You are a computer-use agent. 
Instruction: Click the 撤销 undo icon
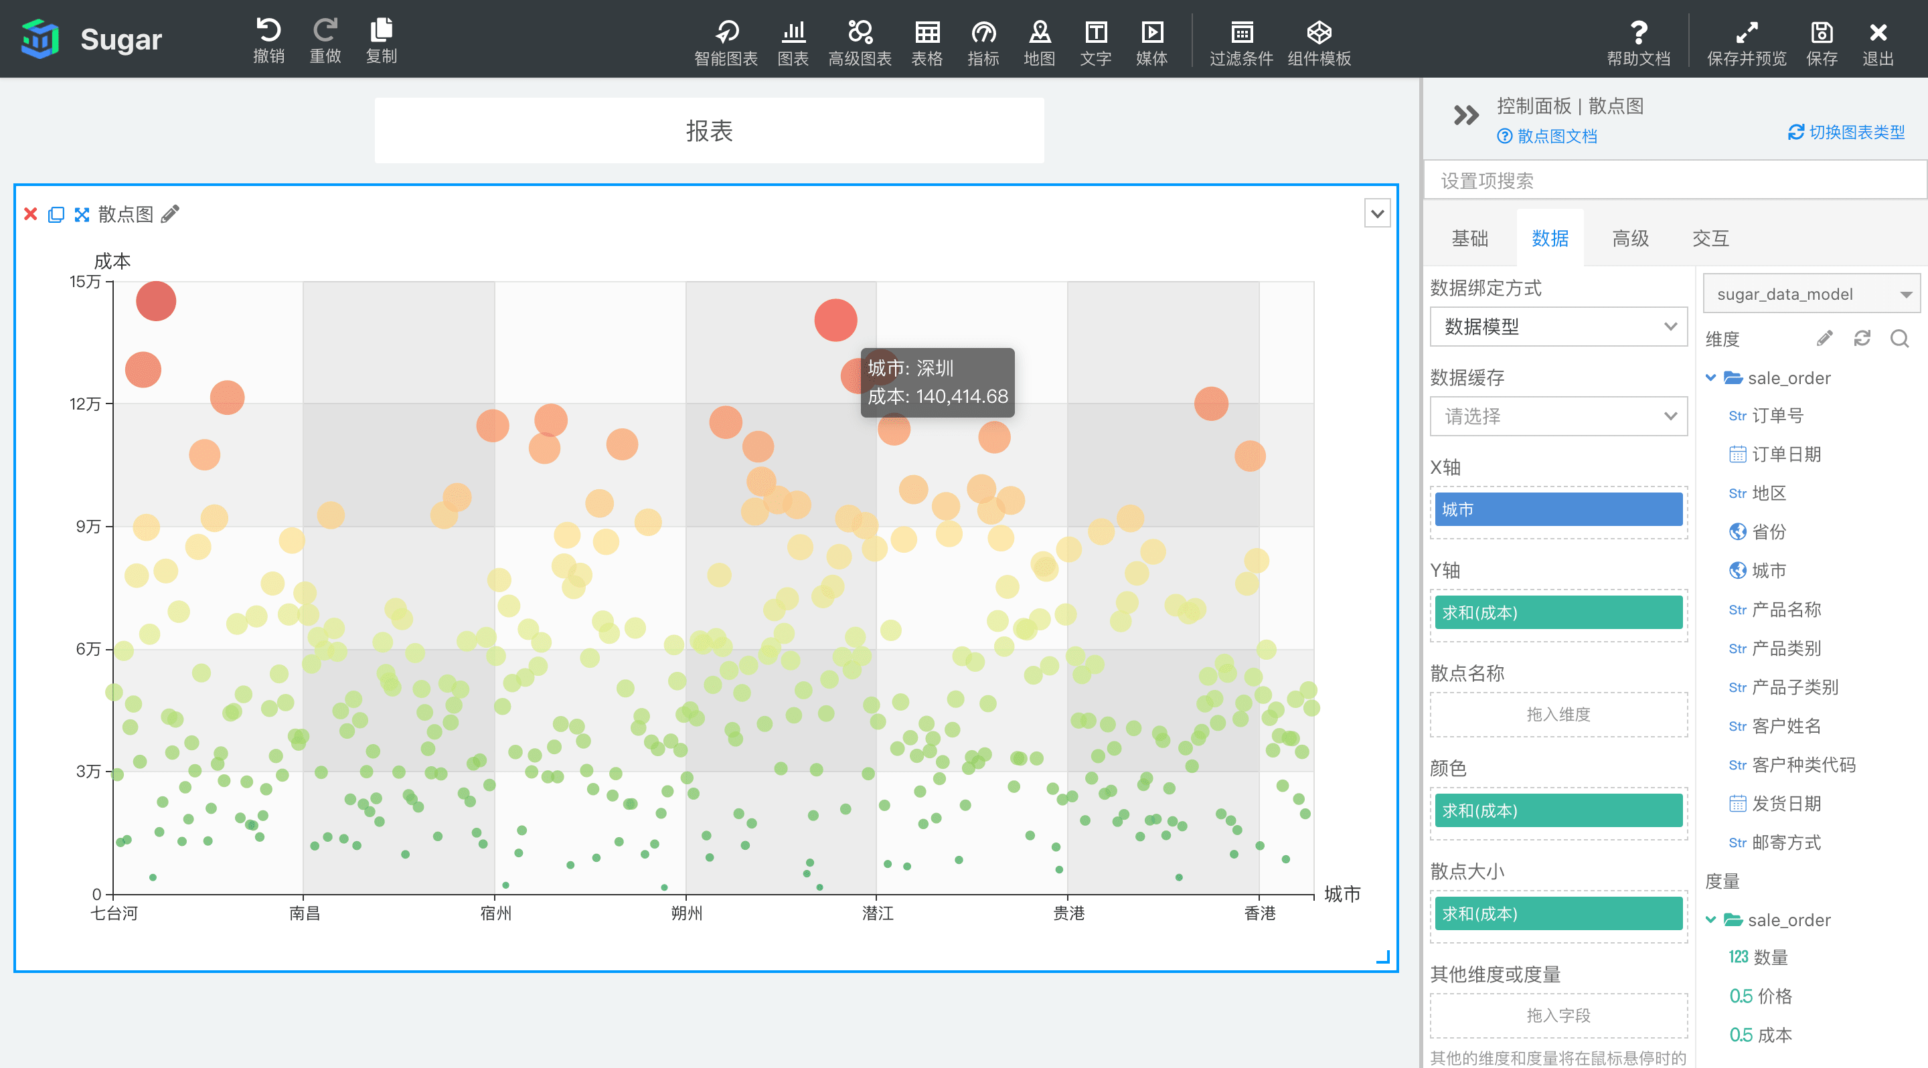268,30
